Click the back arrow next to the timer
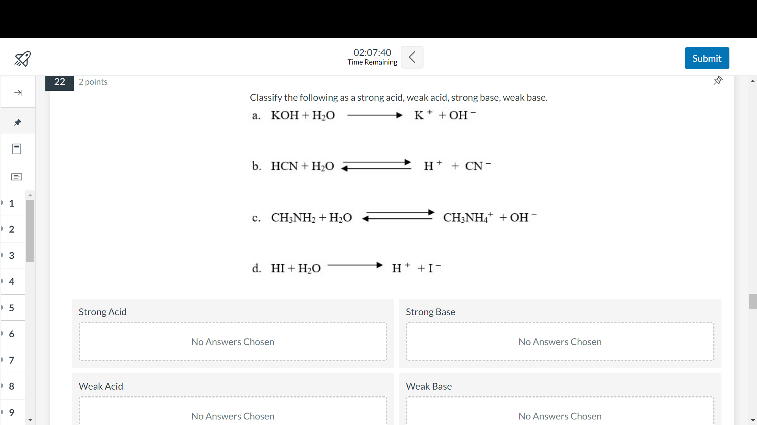This screenshot has height=425, width=757. click(412, 57)
